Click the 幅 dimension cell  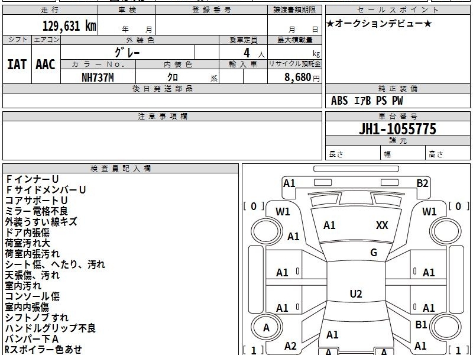pos(403,154)
